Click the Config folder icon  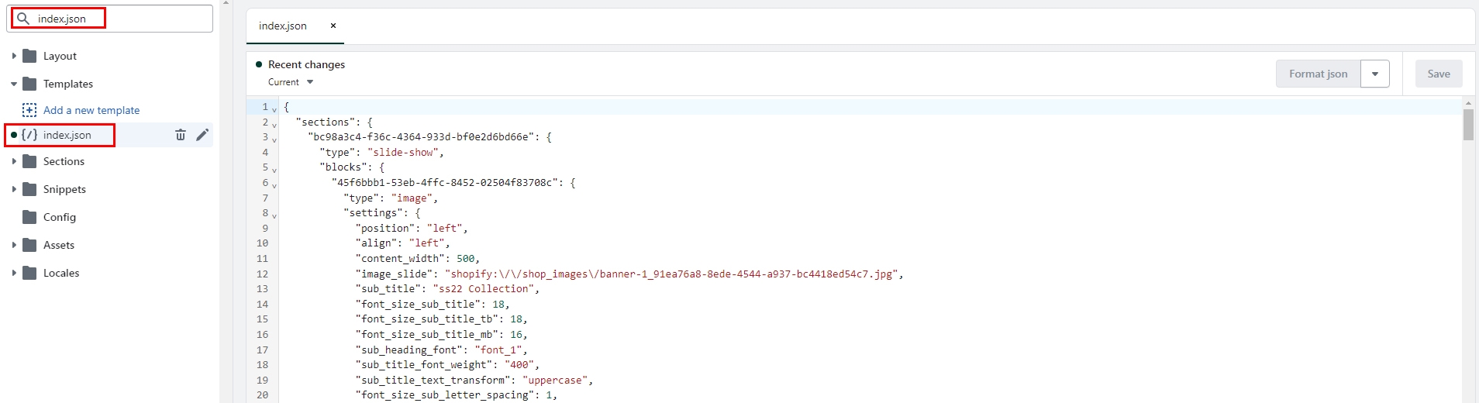(x=29, y=217)
